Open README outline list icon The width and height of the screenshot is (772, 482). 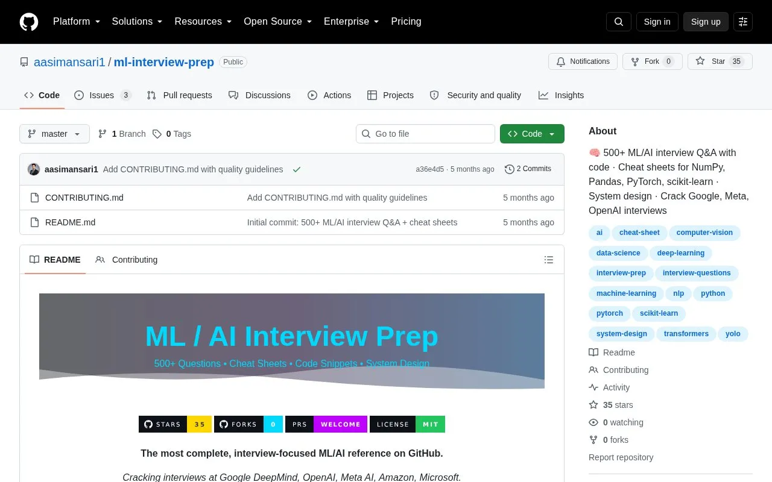click(x=549, y=260)
